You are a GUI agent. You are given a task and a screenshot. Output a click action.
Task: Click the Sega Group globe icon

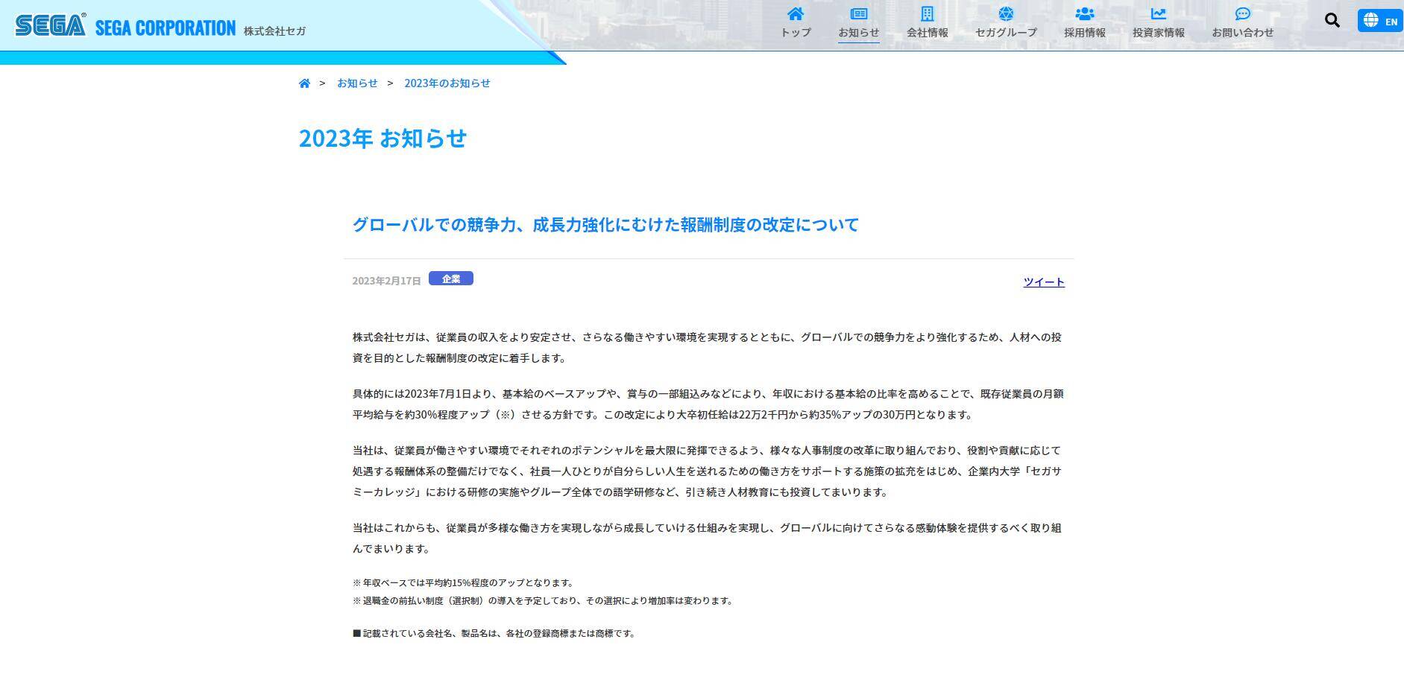click(x=1006, y=13)
